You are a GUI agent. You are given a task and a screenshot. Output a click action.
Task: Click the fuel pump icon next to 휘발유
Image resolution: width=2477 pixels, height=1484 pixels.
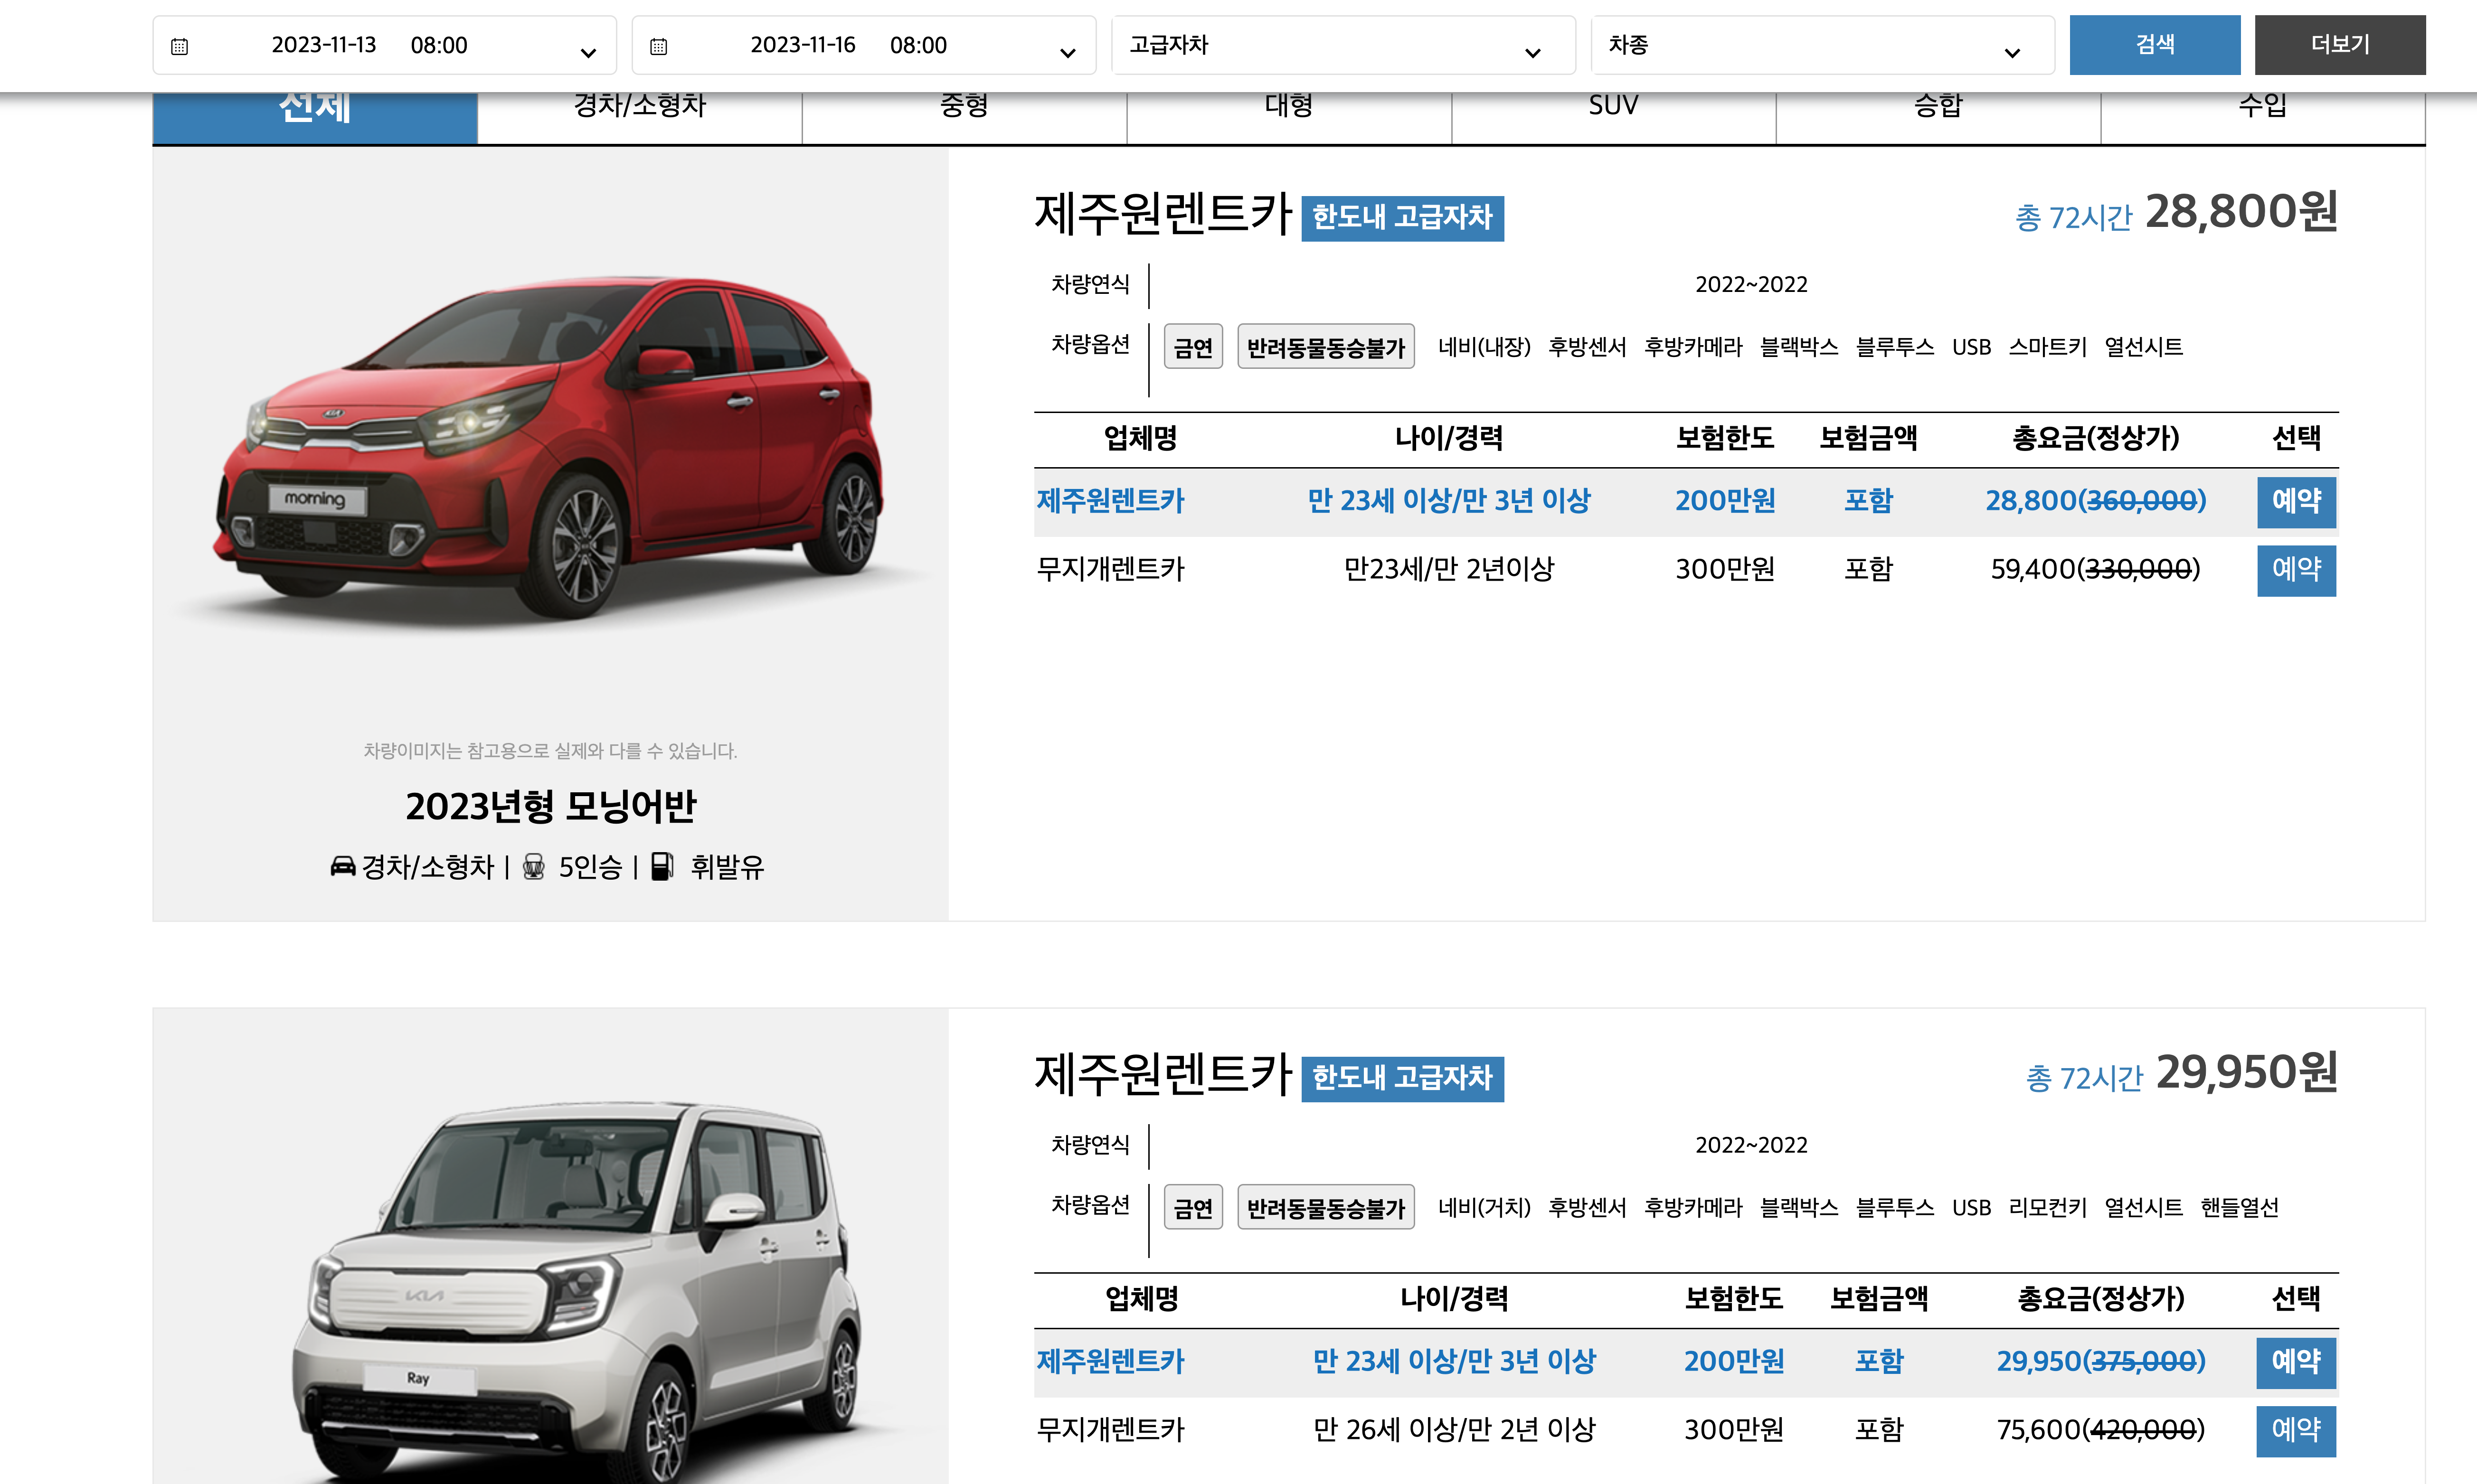pyautogui.click(x=663, y=866)
